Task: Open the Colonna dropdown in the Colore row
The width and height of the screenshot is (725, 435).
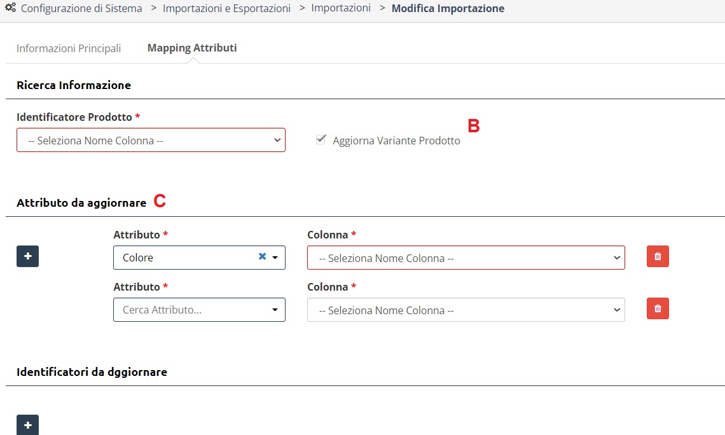Action: tap(466, 258)
